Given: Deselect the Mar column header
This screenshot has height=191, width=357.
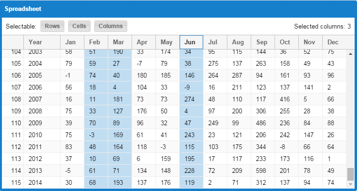Looking at the screenshot, I should pyautogui.click(x=119, y=42).
